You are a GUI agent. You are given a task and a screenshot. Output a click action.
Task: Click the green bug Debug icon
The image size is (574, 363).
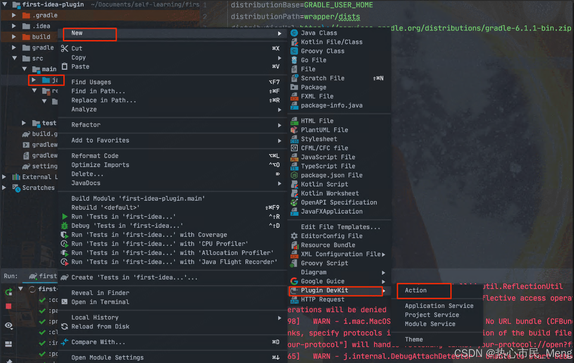[x=65, y=226]
